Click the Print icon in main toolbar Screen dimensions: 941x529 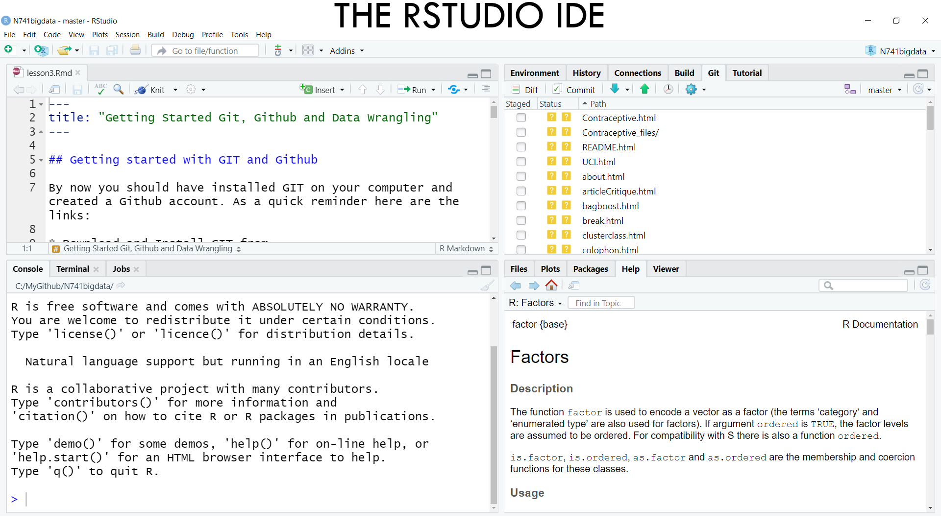[x=135, y=50]
